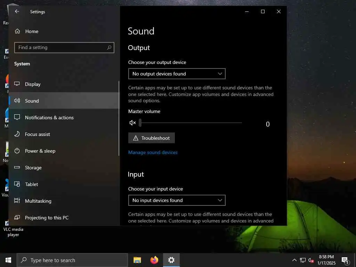Open File Explorer from the taskbar
This screenshot has width=356, height=267.
(137, 260)
